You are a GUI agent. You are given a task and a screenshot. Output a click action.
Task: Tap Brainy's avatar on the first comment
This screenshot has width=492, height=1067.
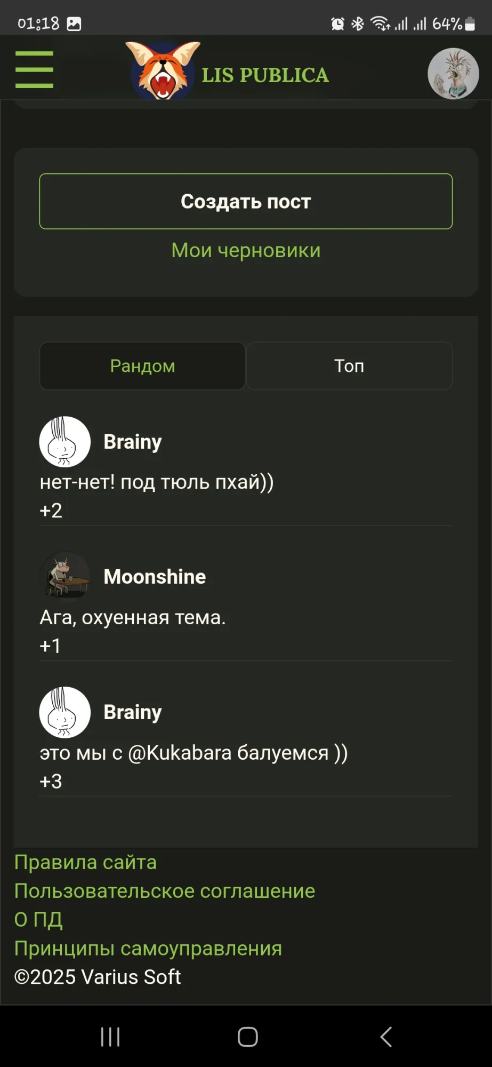[x=65, y=442]
